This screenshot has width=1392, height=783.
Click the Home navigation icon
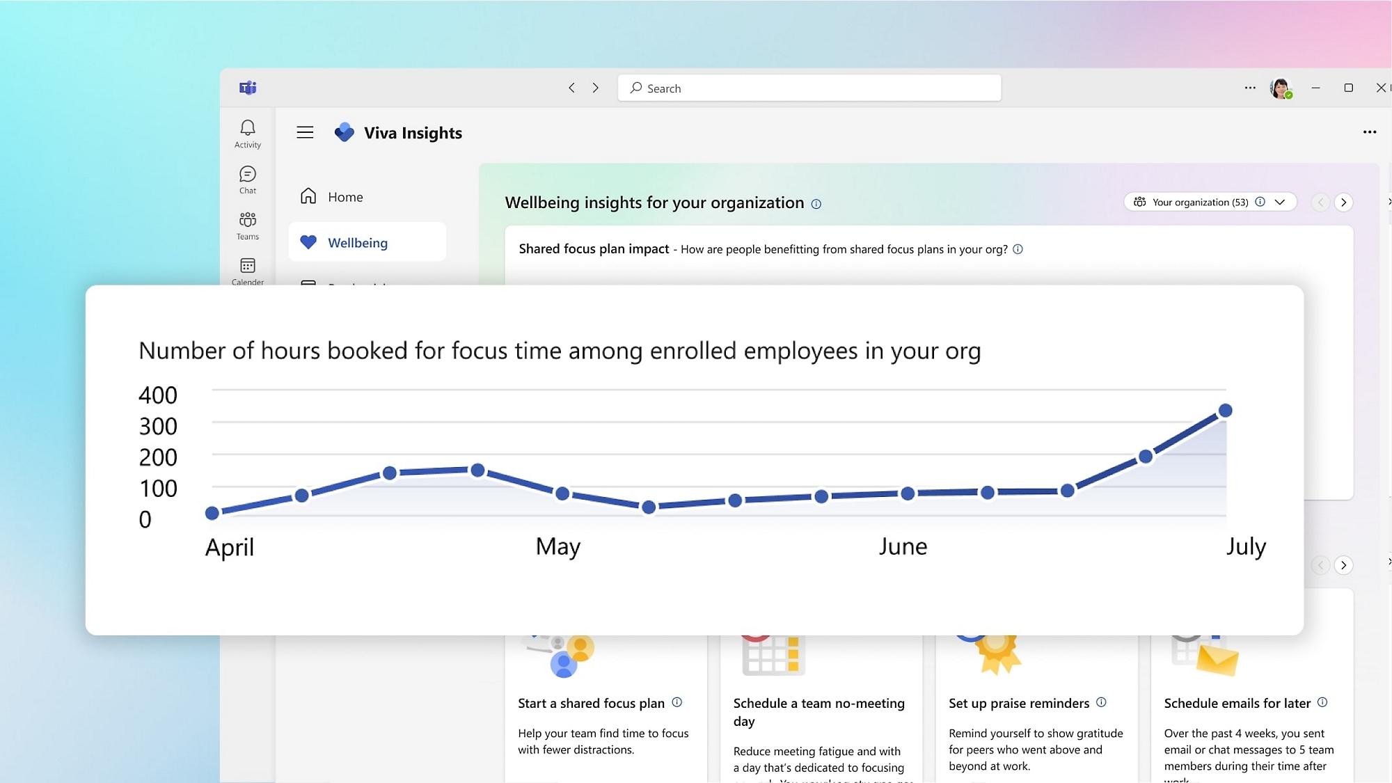[308, 195]
